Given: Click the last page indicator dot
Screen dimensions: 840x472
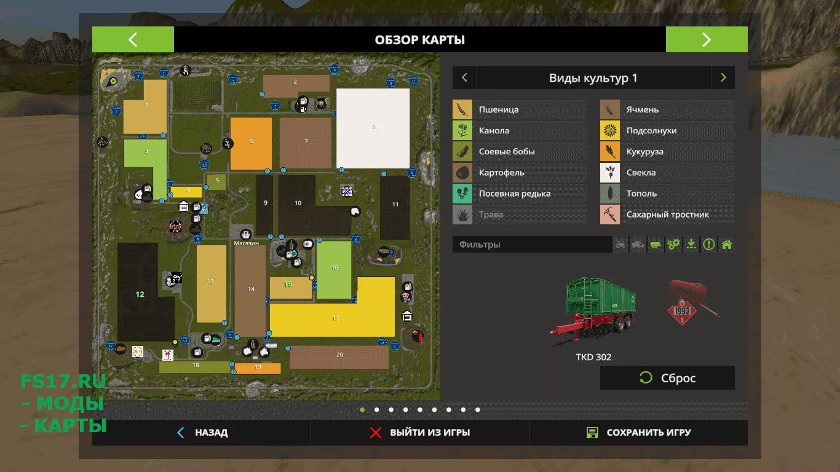Looking at the screenshot, I should tap(478, 409).
